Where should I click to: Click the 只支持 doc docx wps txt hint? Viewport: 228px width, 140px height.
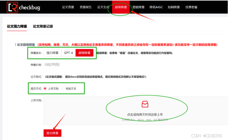[x=145, y=120]
